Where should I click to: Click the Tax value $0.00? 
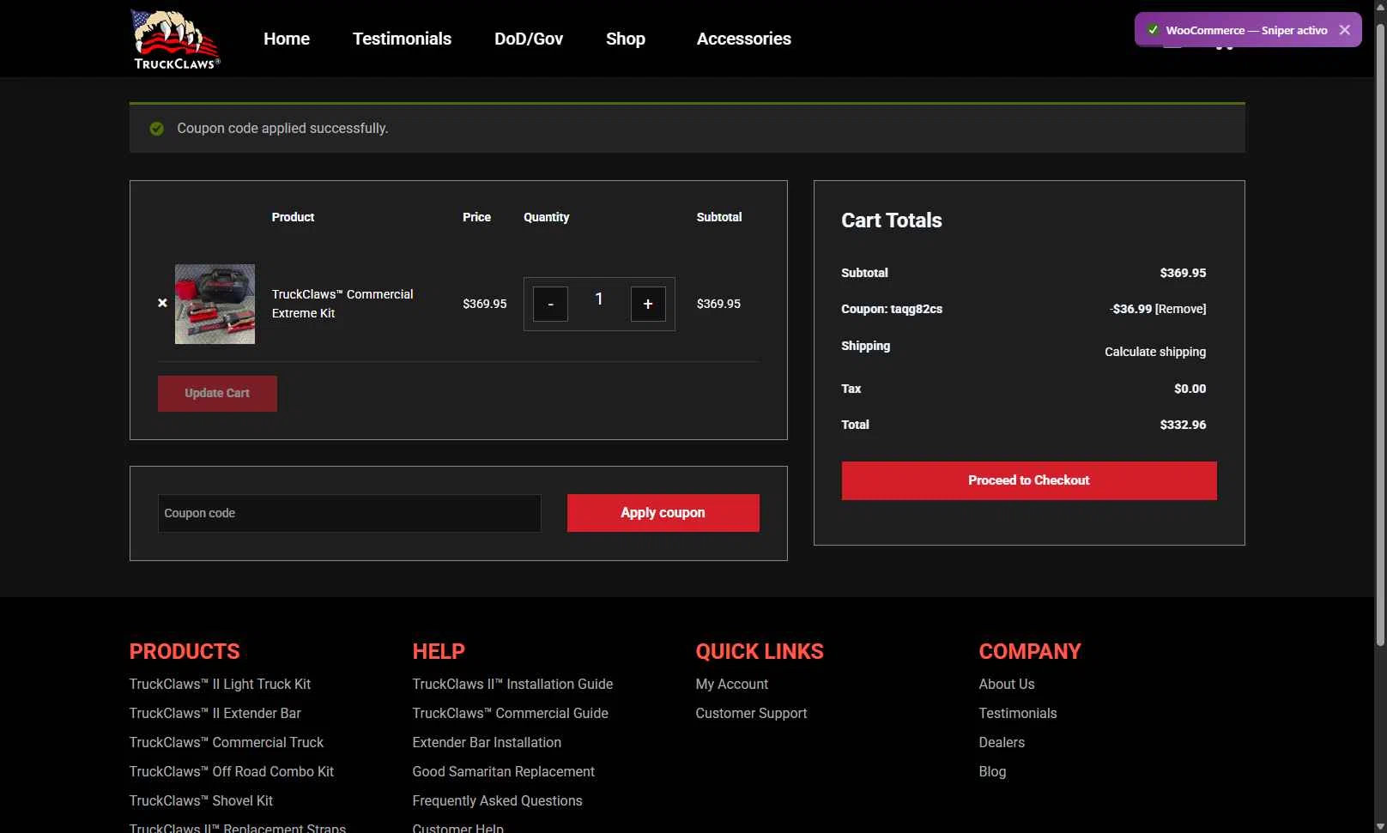(1190, 389)
